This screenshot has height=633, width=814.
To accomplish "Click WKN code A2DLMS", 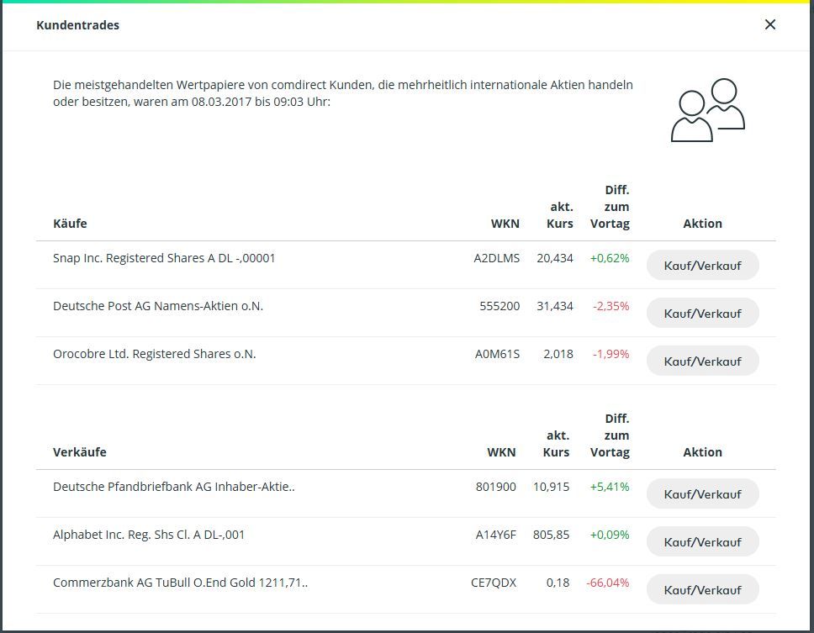I will [496, 258].
